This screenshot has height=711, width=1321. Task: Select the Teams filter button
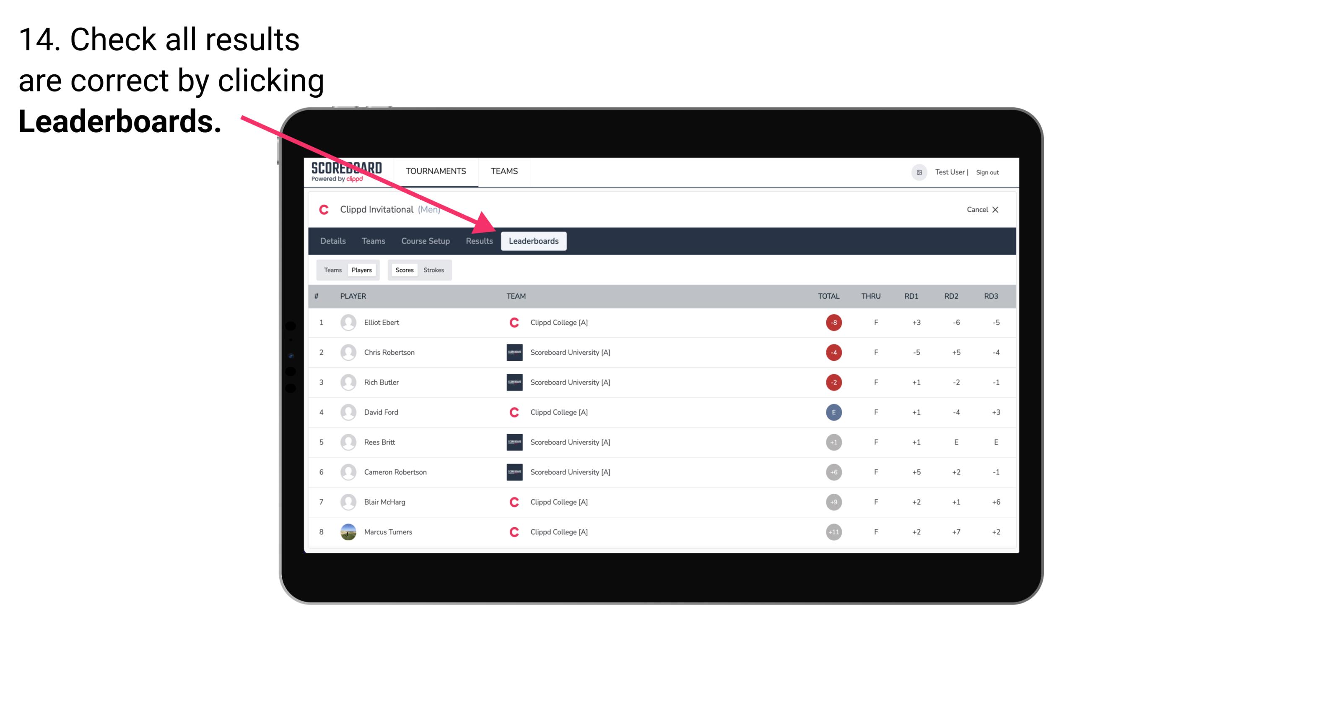[x=331, y=270]
